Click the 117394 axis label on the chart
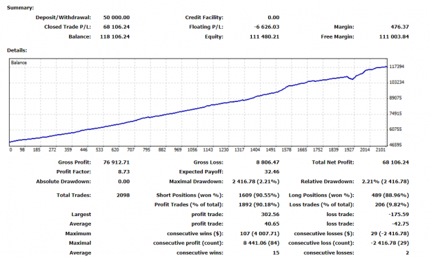The image size is (431, 258). [397, 67]
